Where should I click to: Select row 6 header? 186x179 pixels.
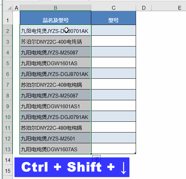[x=8, y=74]
